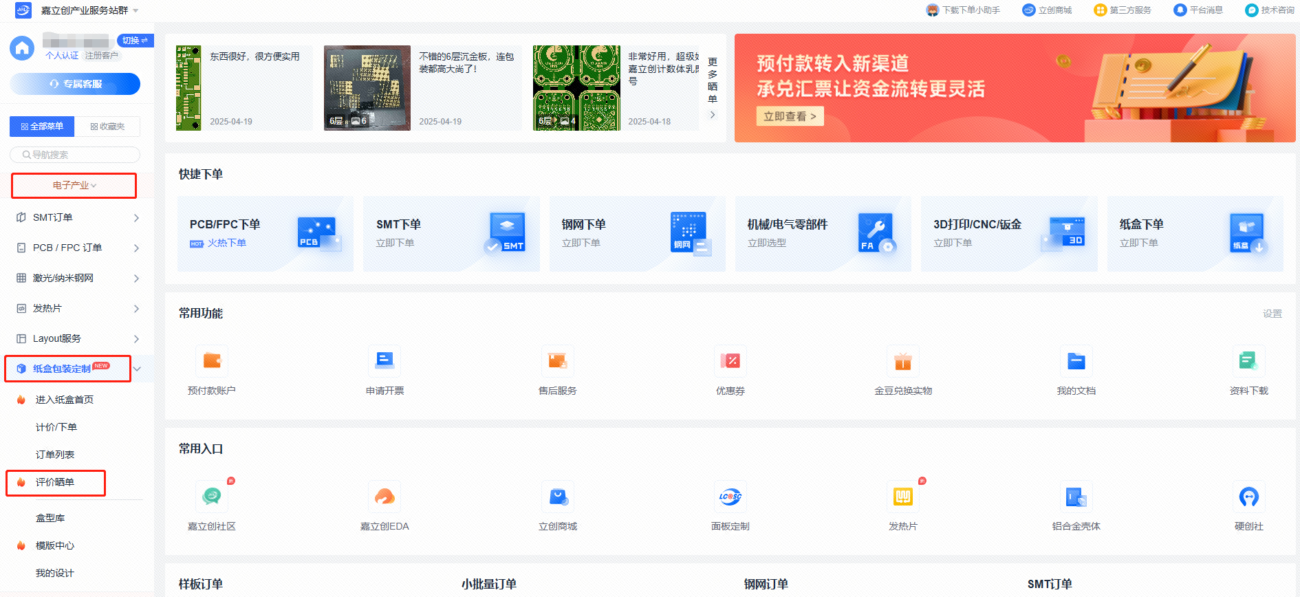
Task: Click the 专属客服 button
Action: 75,84
